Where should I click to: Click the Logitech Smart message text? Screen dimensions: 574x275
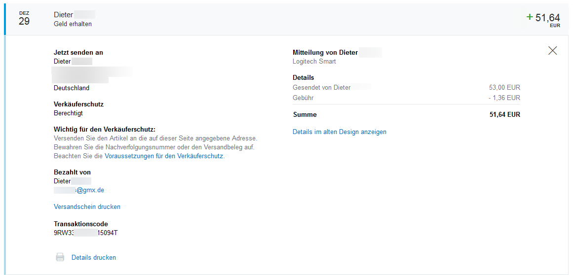click(x=314, y=62)
